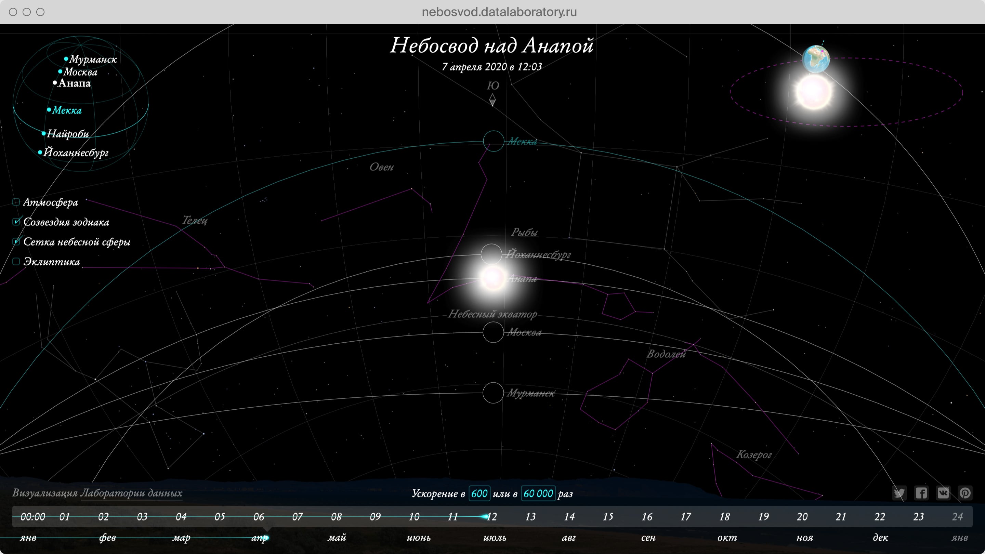Select month фев on the month timeline
Viewport: 985px width, 554px height.
tap(107, 538)
